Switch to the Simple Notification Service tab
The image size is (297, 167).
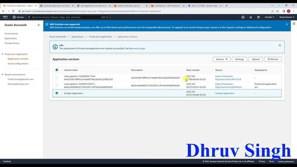pos(130,6)
